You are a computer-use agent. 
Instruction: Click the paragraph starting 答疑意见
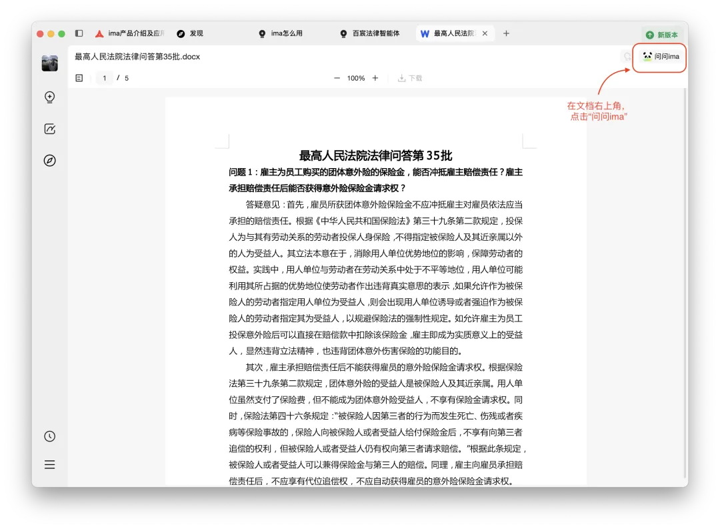pyautogui.click(x=375, y=278)
